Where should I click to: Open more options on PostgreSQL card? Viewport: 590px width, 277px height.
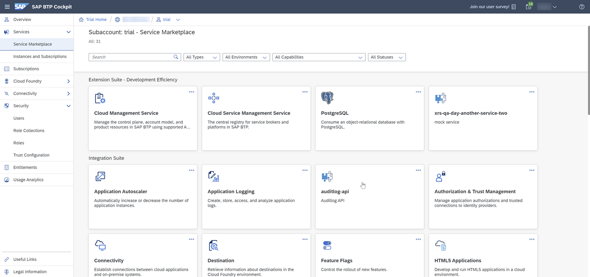[x=418, y=92]
